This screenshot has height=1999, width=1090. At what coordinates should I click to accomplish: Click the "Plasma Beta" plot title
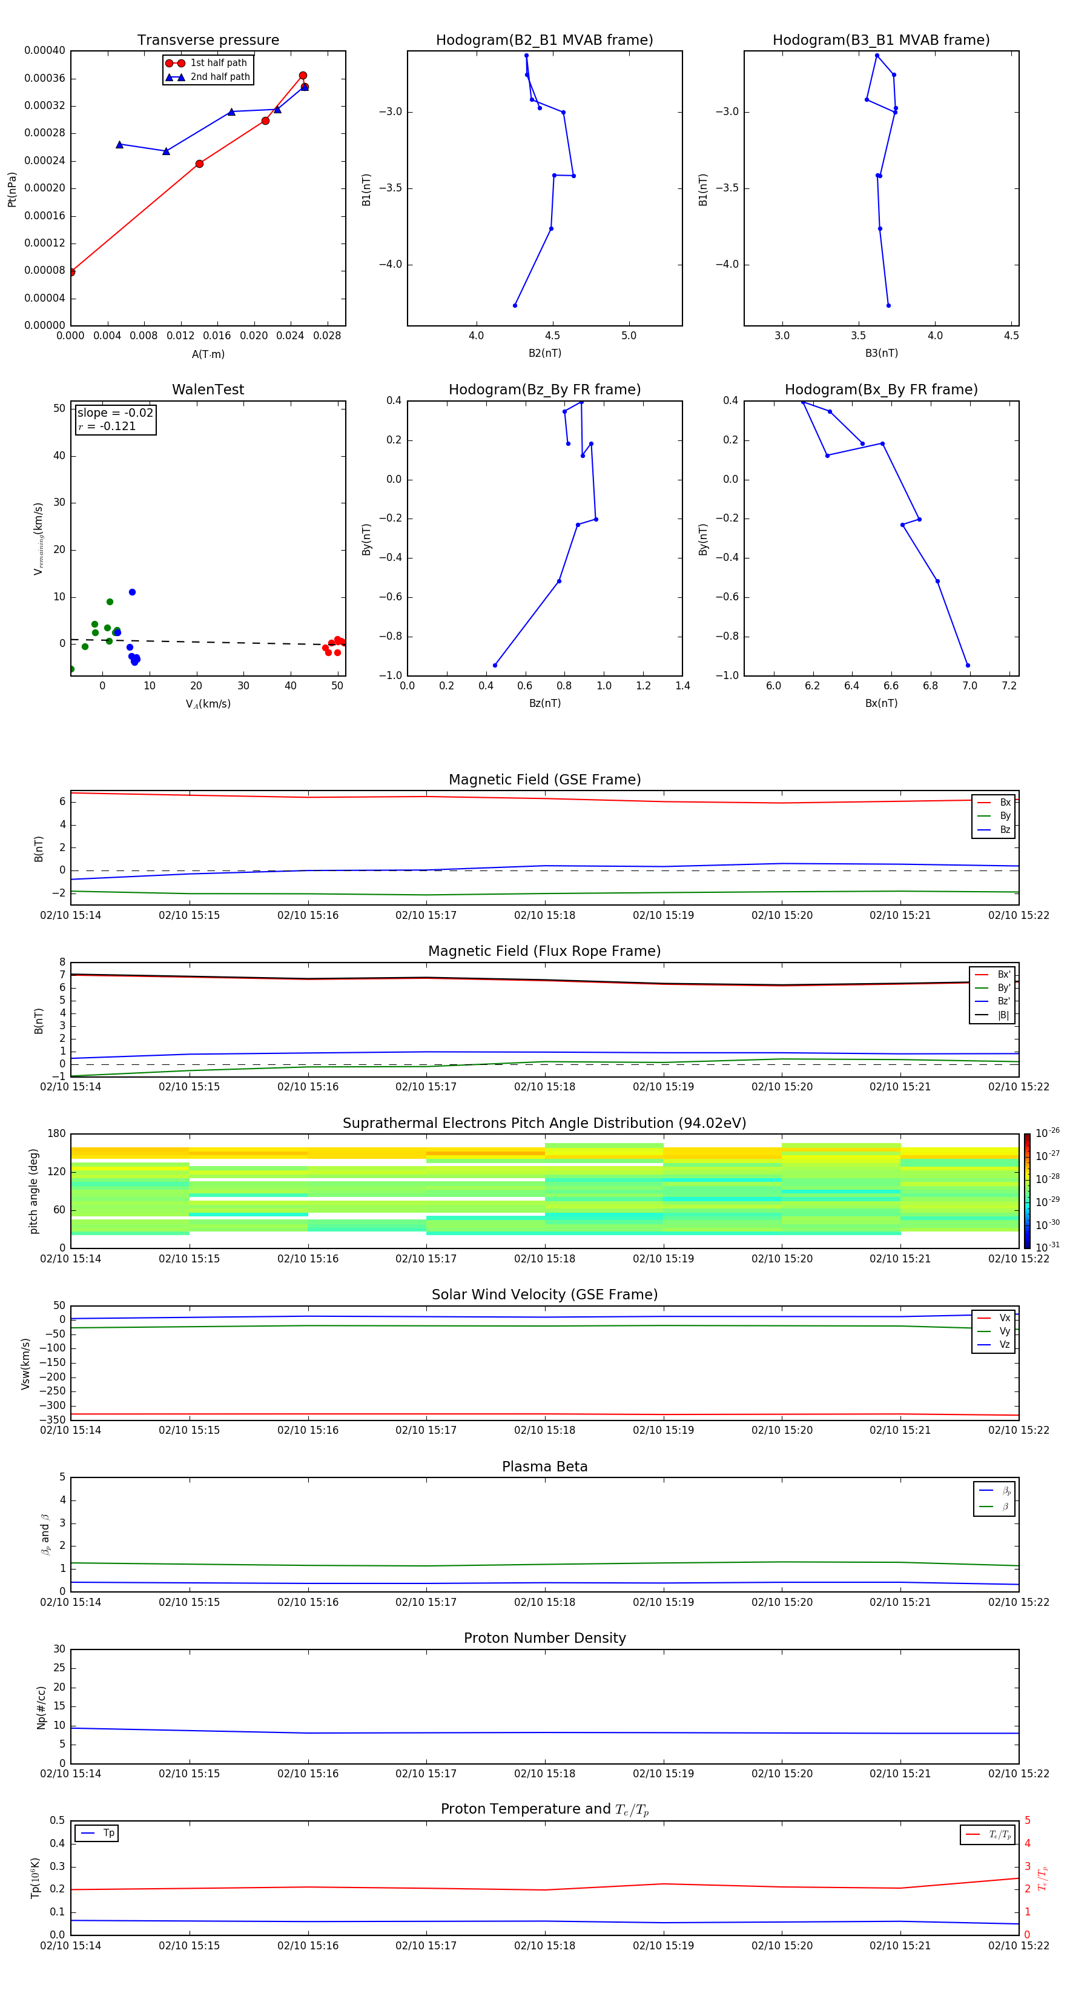(x=544, y=1467)
